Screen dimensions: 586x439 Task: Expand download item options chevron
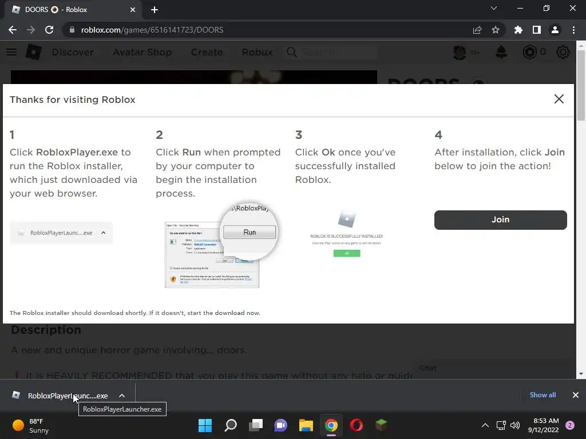tap(122, 396)
